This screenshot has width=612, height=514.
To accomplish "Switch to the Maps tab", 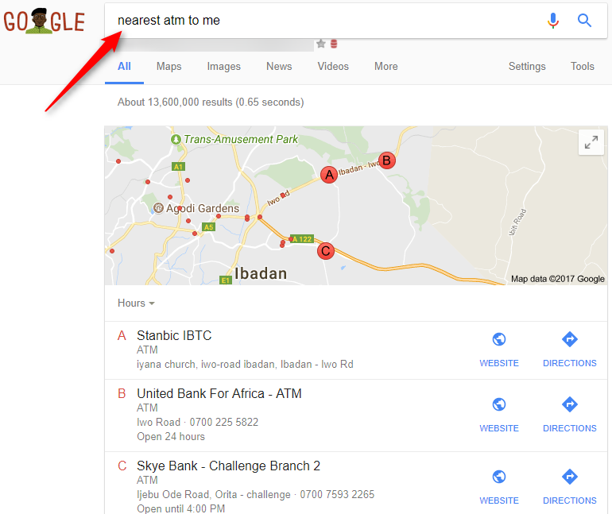I will (x=169, y=66).
